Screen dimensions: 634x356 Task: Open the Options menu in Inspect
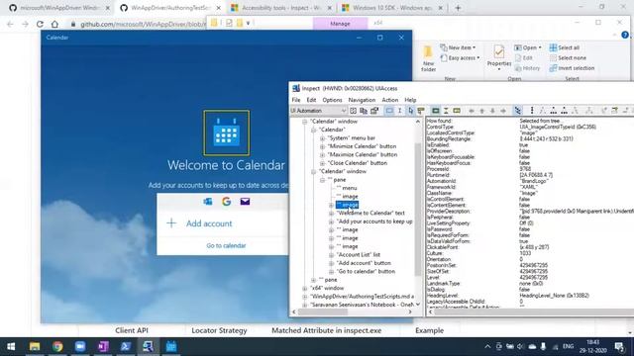point(332,100)
